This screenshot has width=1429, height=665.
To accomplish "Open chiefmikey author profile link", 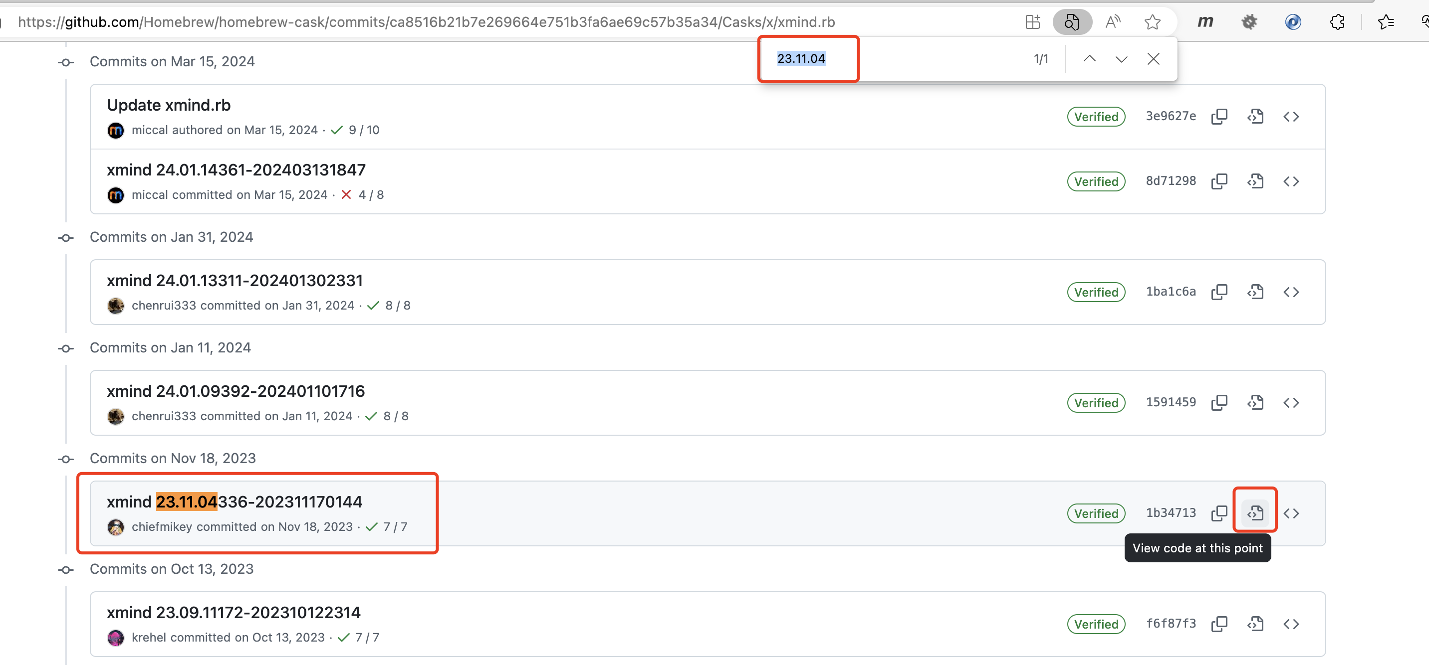I will 162,526.
